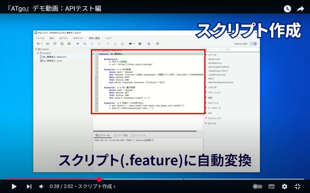The height and width of the screenshot is (193, 310).
Task: Expand the データベース command group
Action: tap(206, 108)
